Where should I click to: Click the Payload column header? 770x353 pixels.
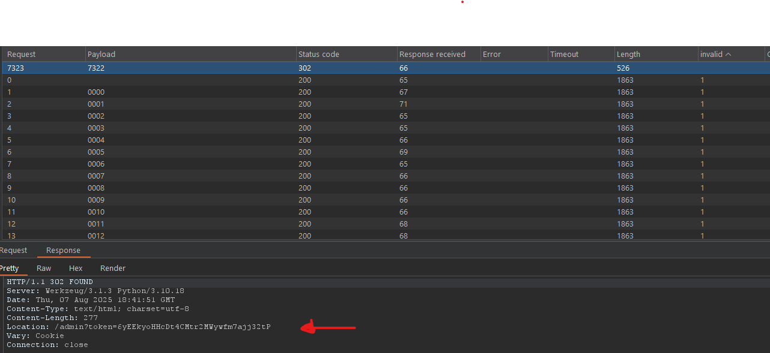(x=102, y=55)
